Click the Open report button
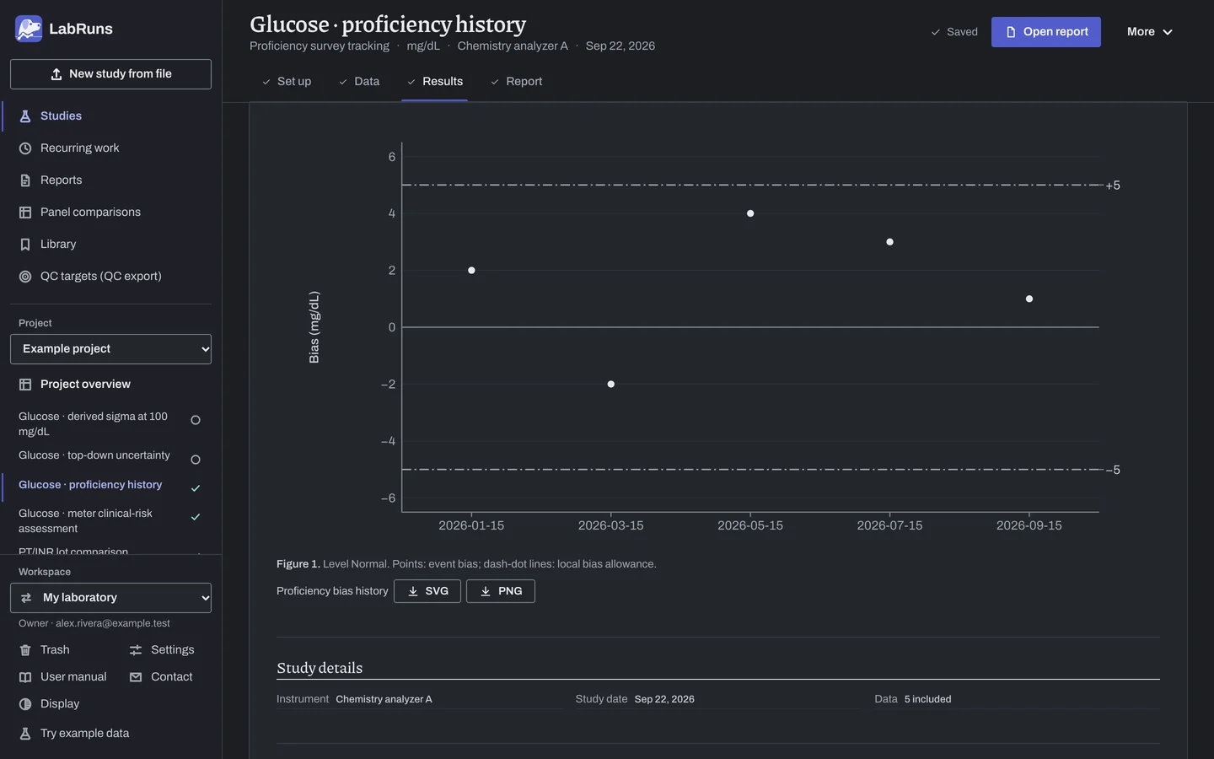The height and width of the screenshot is (759, 1214). tap(1046, 32)
